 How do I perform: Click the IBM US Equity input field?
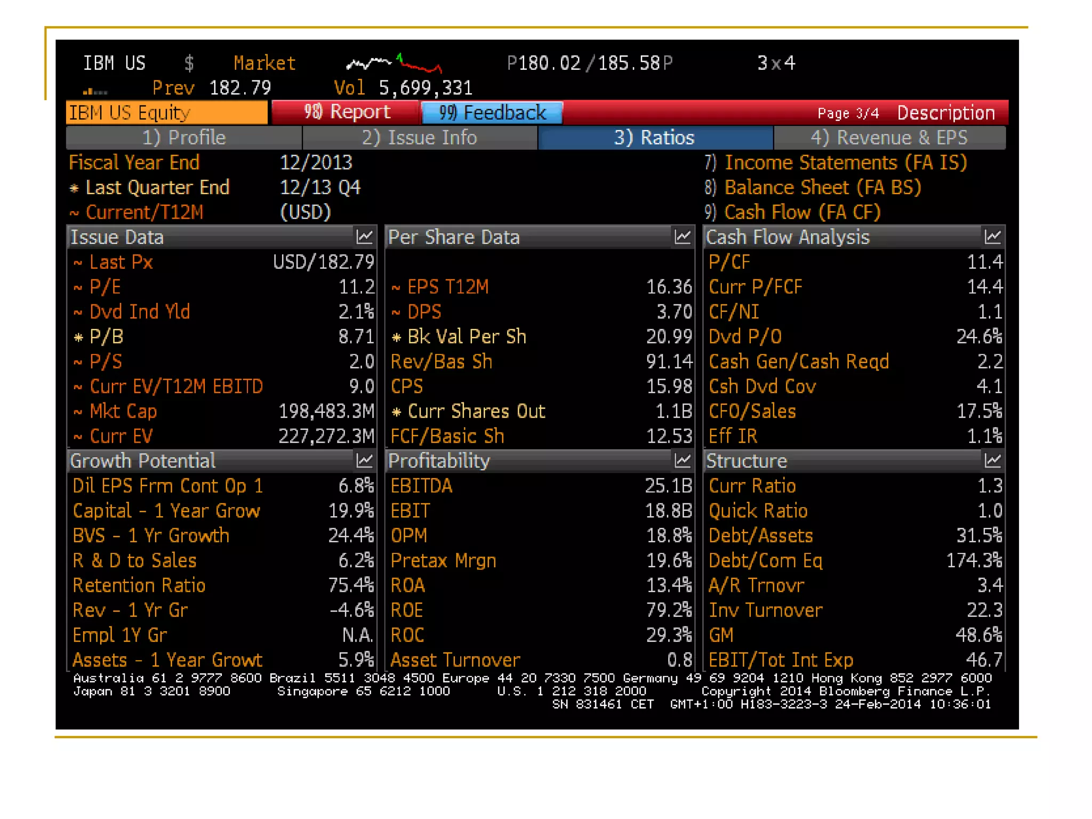click(x=167, y=113)
